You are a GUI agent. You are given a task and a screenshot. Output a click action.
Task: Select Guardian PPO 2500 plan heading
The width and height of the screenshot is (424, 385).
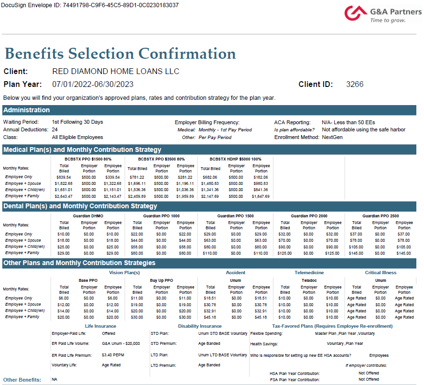381,216
